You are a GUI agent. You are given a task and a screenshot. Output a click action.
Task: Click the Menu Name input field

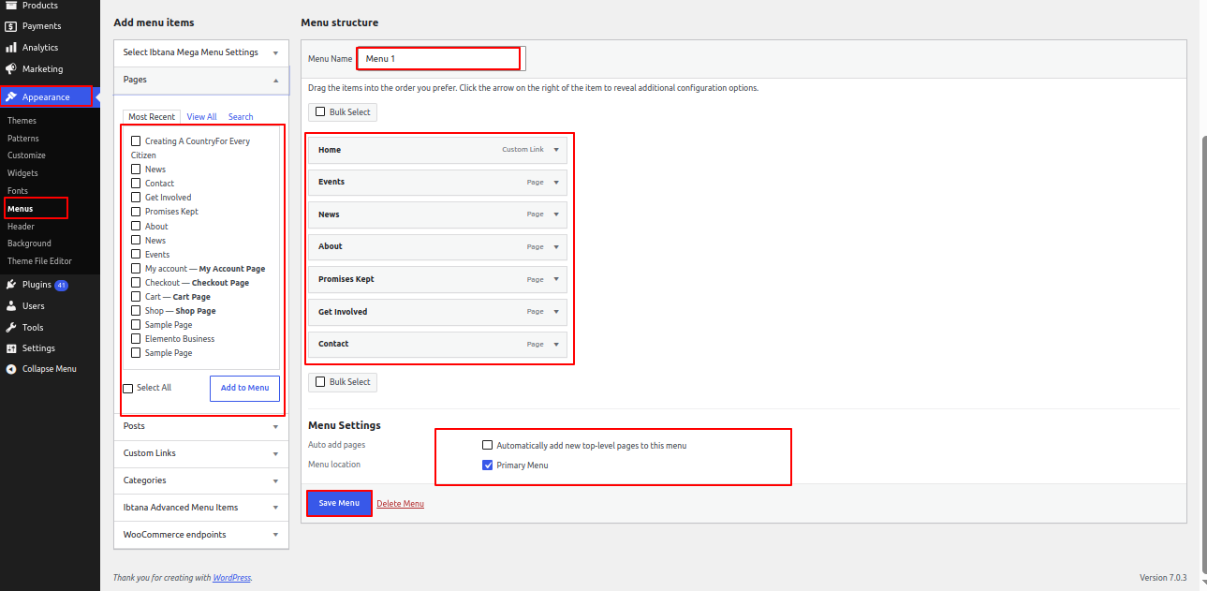tap(441, 58)
